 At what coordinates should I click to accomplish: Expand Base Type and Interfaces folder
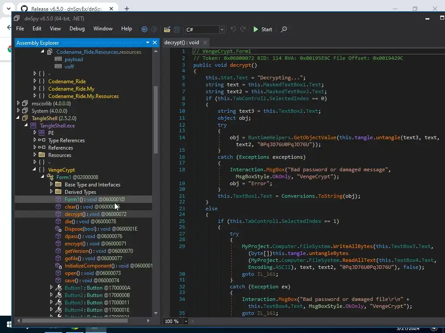pyautogui.click(x=51, y=184)
